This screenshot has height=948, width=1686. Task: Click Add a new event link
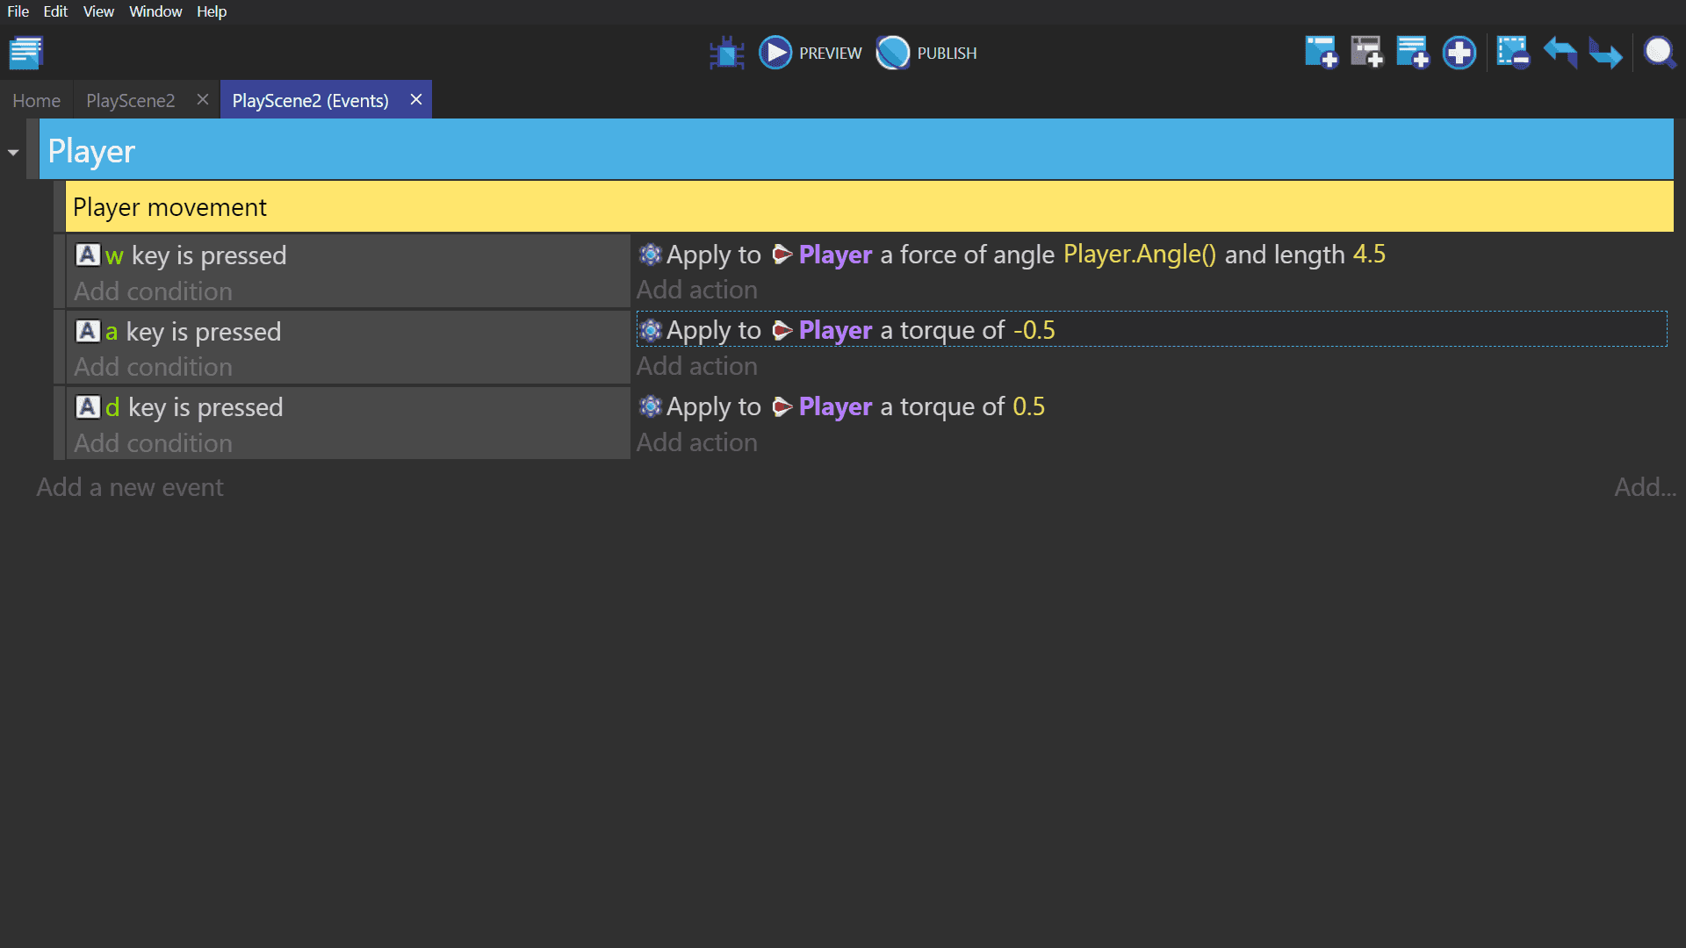(130, 487)
